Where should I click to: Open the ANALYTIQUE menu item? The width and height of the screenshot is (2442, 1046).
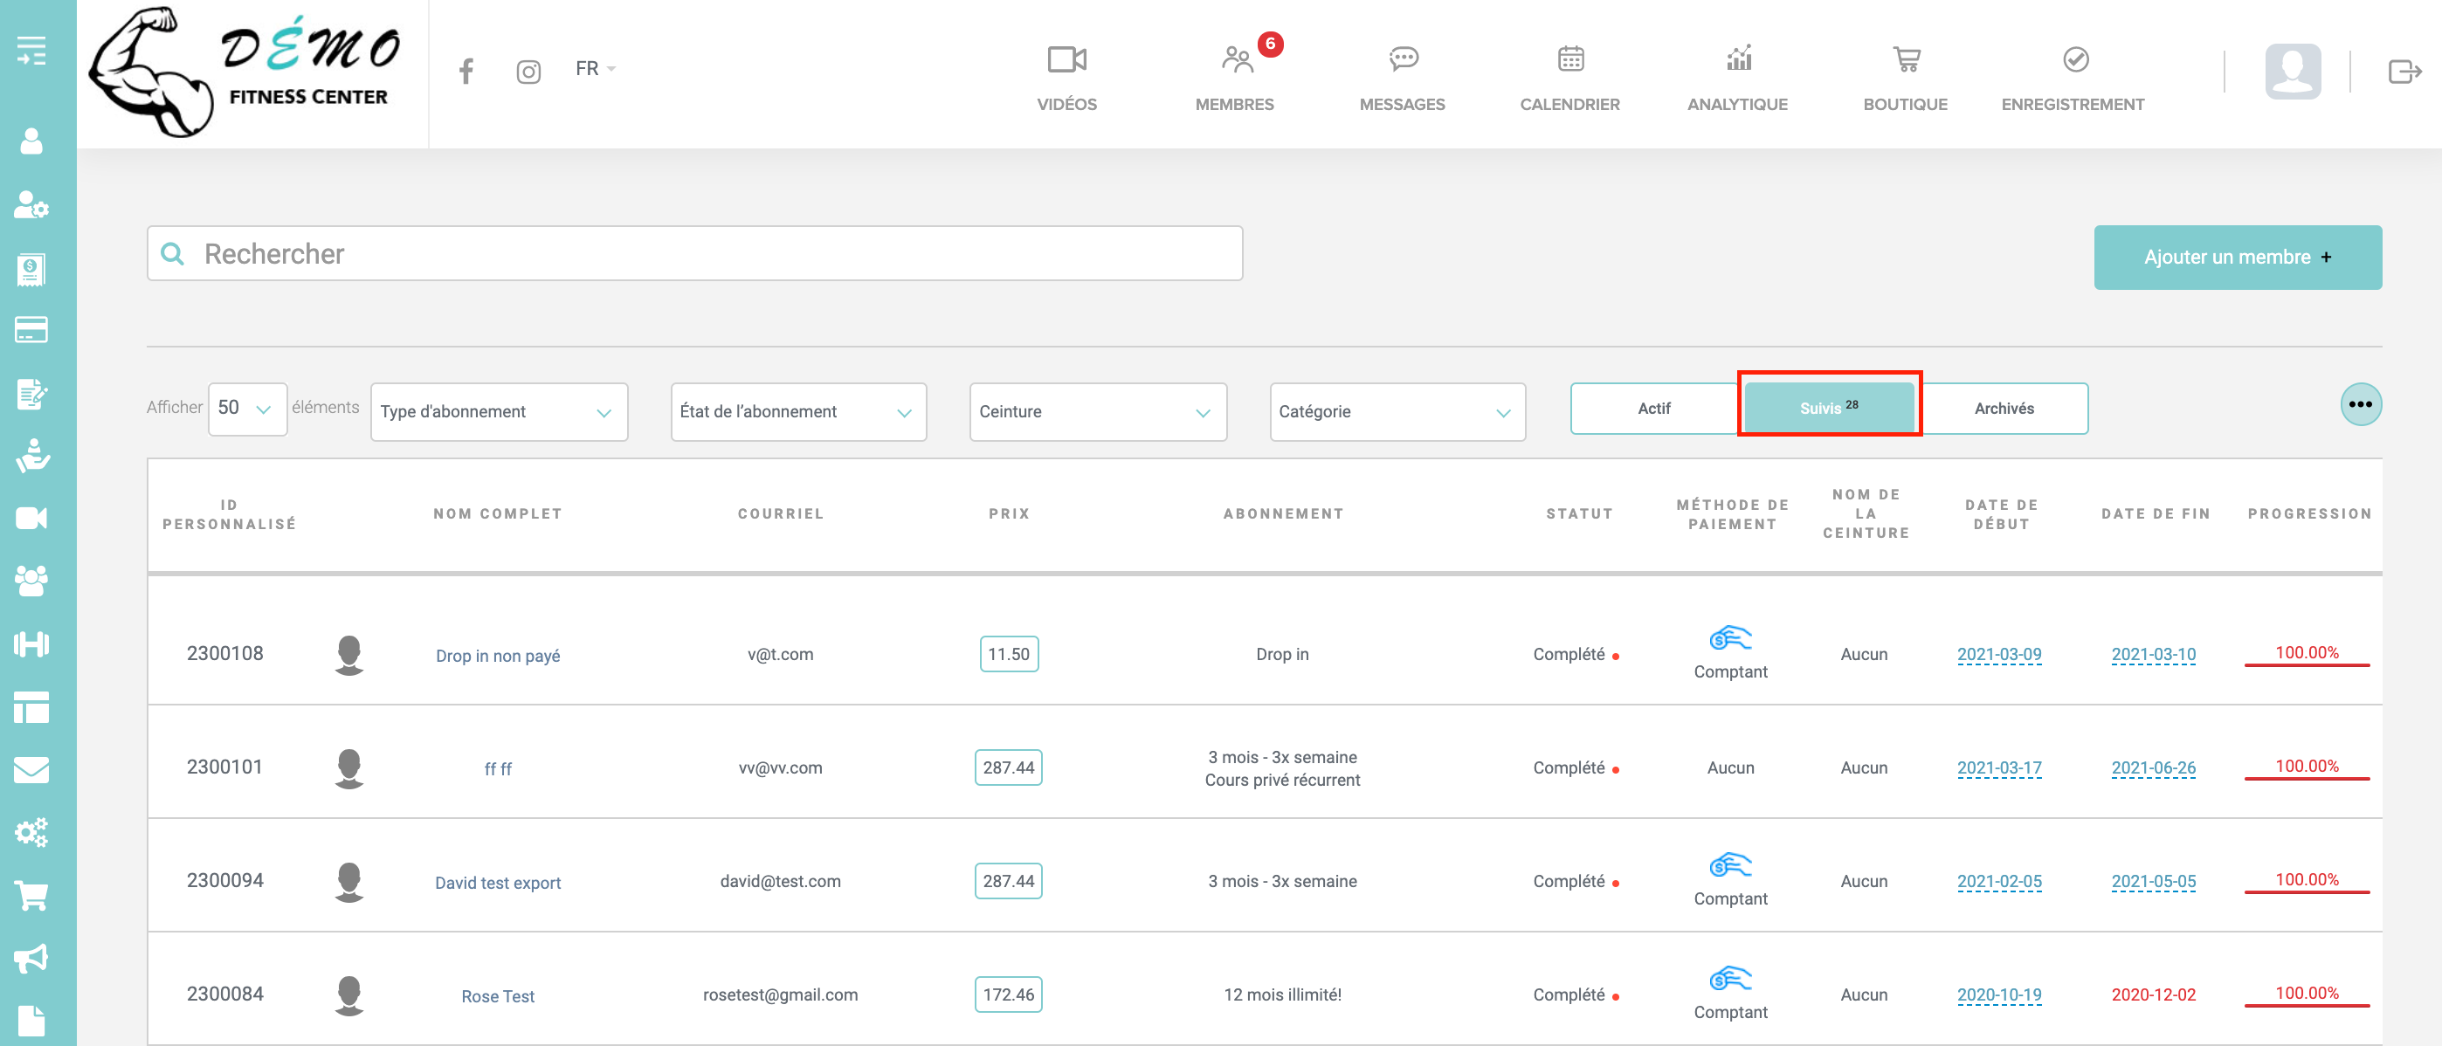coord(1736,78)
